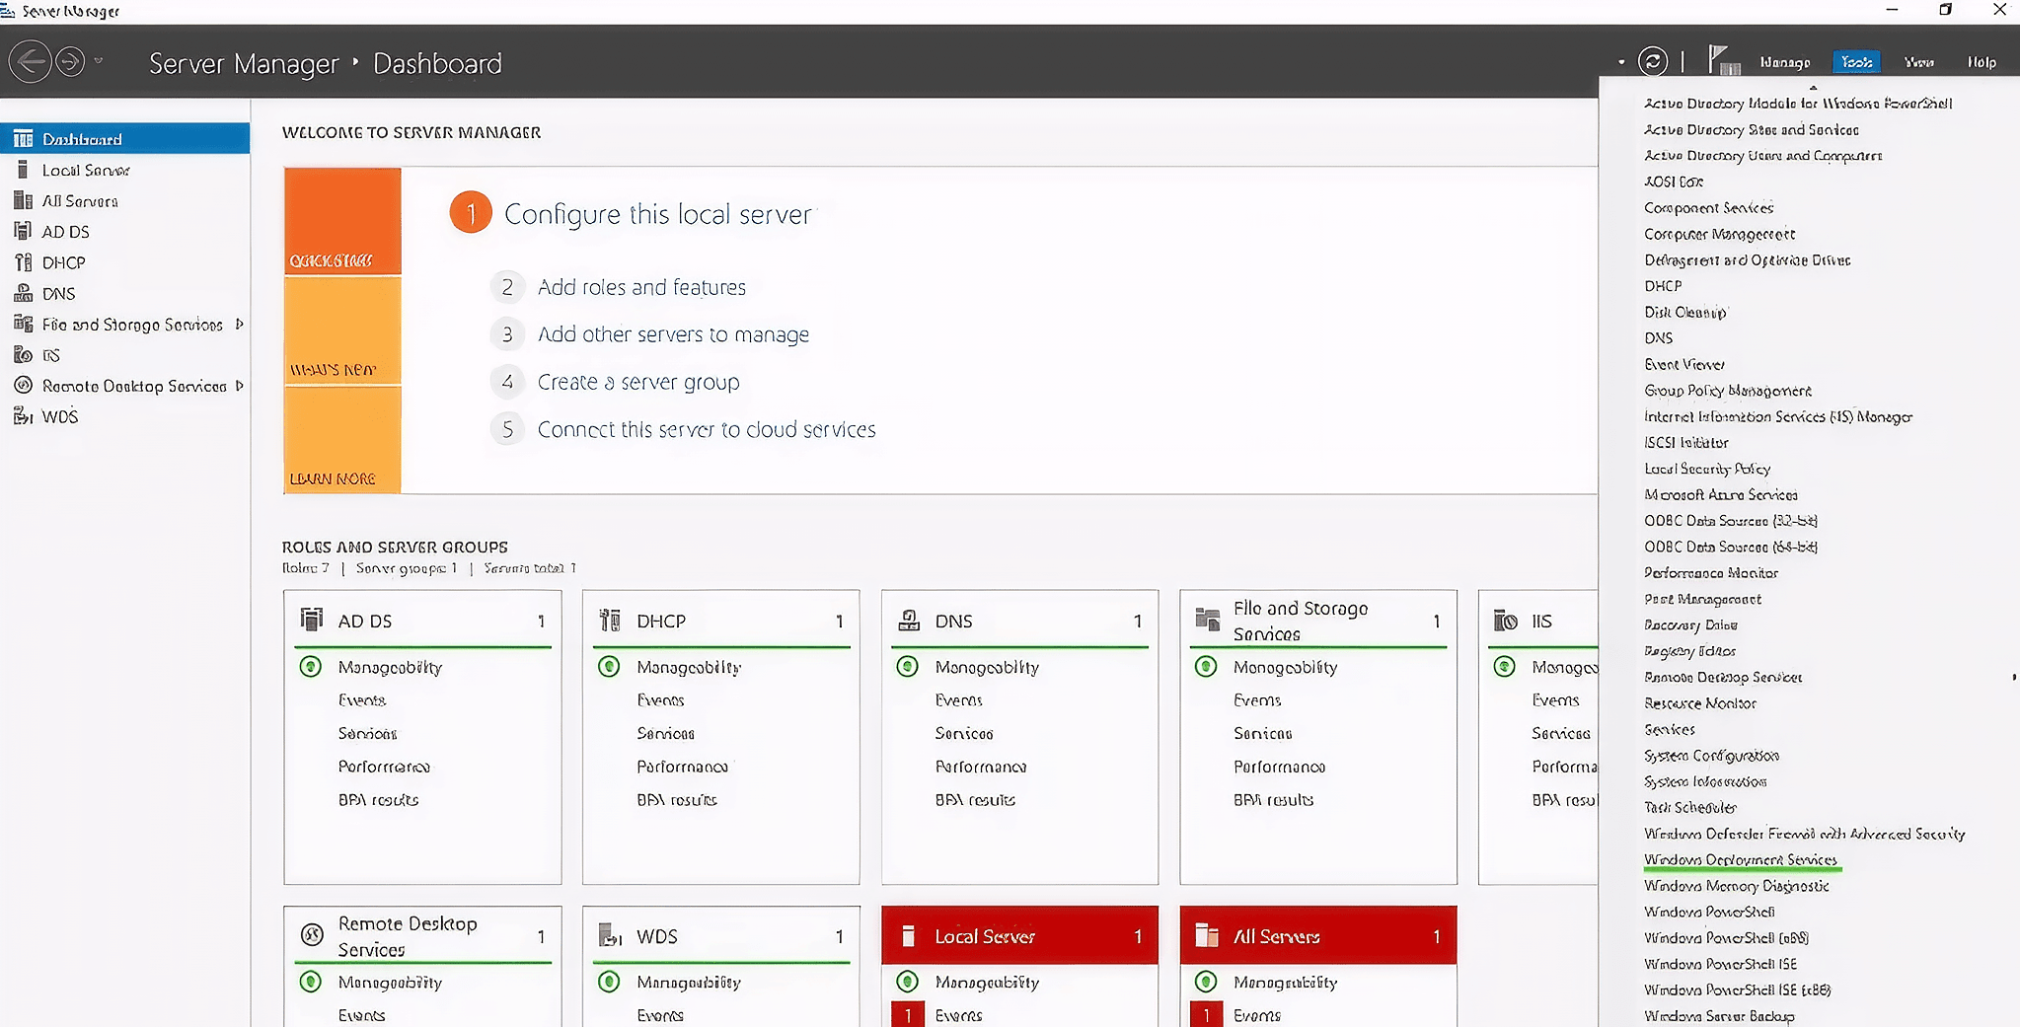Open Events in File and Storage Services tile
Image resolution: width=2020 pixels, height=1027 pixels.
coord(1257,699)
